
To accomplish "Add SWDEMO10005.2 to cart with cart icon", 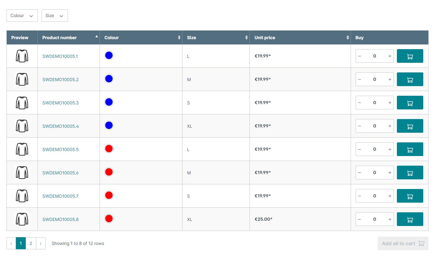I will coord(410,79).
